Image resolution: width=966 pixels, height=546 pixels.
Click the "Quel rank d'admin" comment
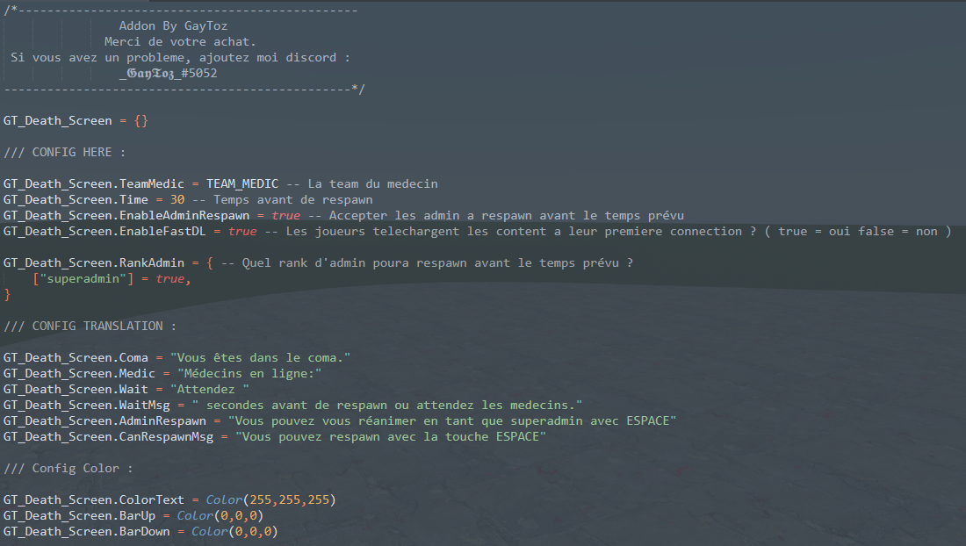click(x=427, y=262)
